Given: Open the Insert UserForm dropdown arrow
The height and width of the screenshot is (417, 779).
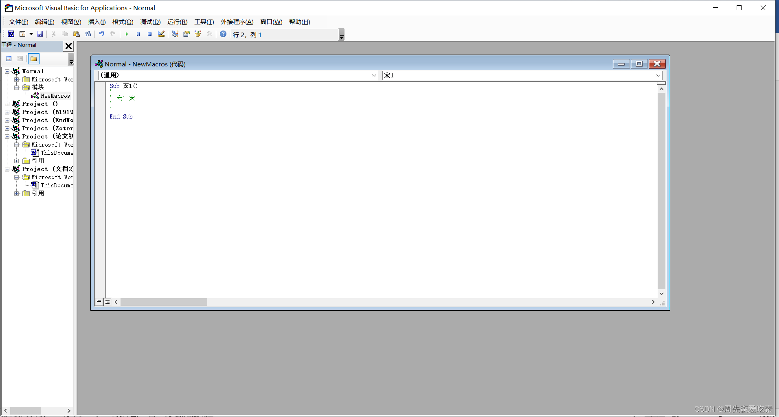Looking at the screenshot, I should pyautogui.click(x=31, y=34).
